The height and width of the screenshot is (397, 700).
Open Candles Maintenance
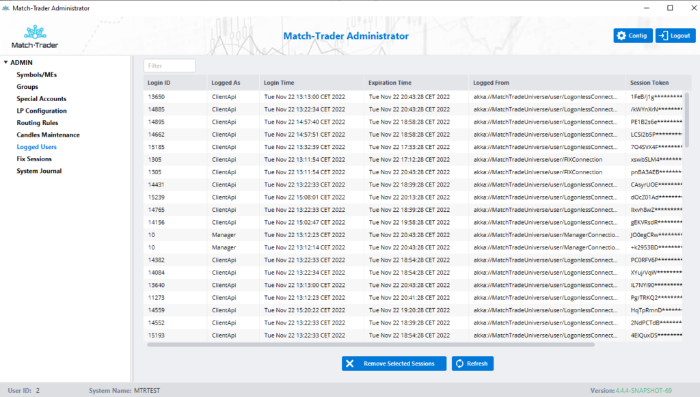[x=49, y=135]
